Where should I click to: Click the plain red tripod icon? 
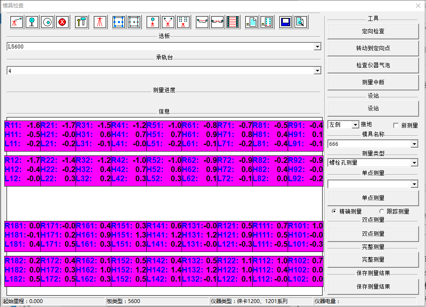click(100, 22)
